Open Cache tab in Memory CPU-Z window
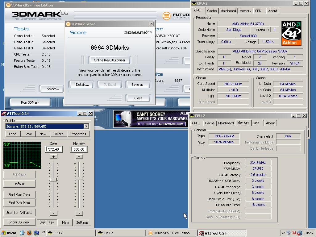316x237 pixels. (210, 123)
